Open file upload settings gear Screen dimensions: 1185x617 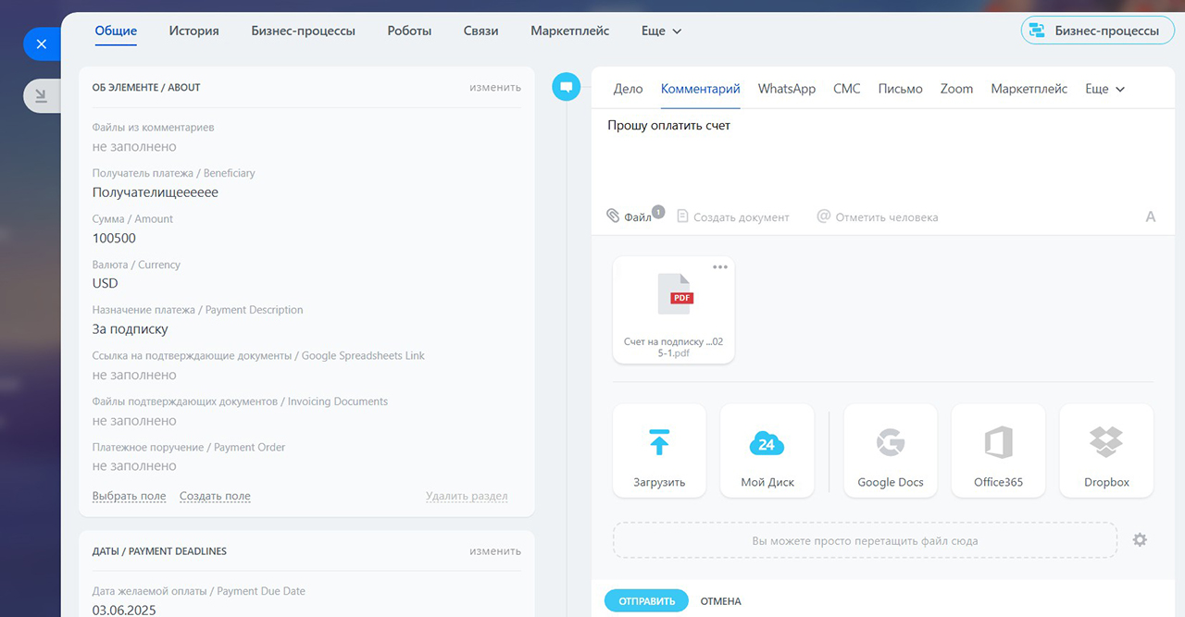pyautogui.click(x=1140, y=539)
